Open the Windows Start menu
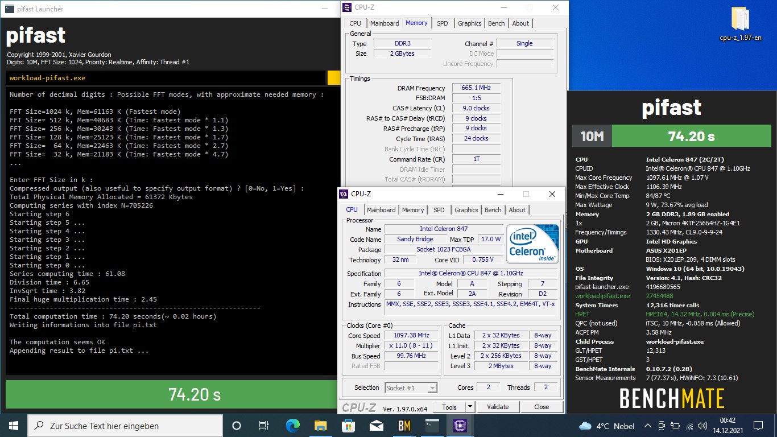Screen dimensions: 777x437 (14, 425)
